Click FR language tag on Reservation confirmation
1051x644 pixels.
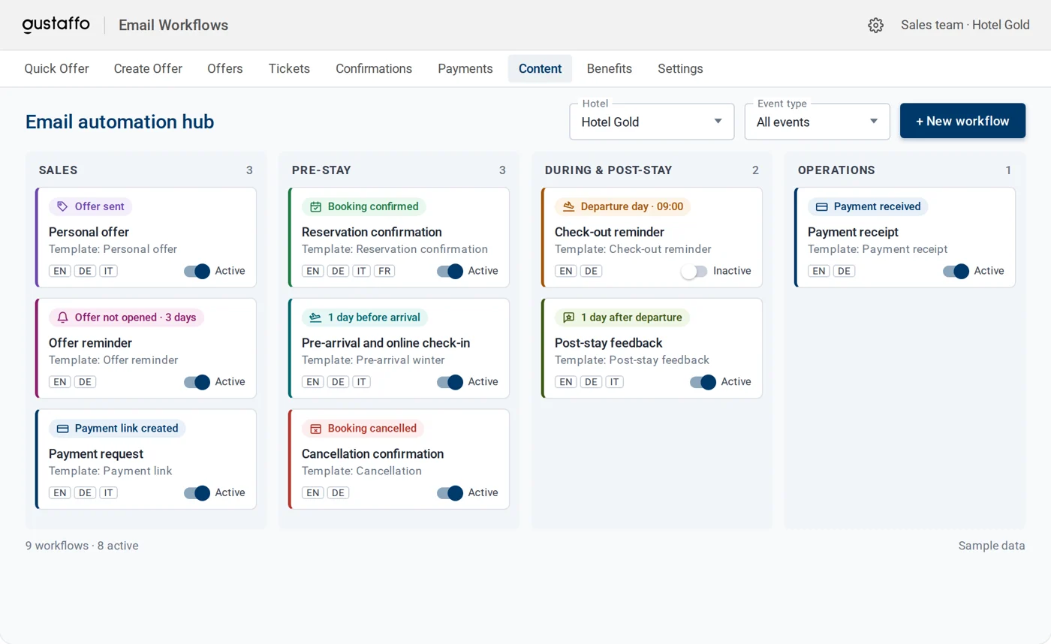pos(385,271)
